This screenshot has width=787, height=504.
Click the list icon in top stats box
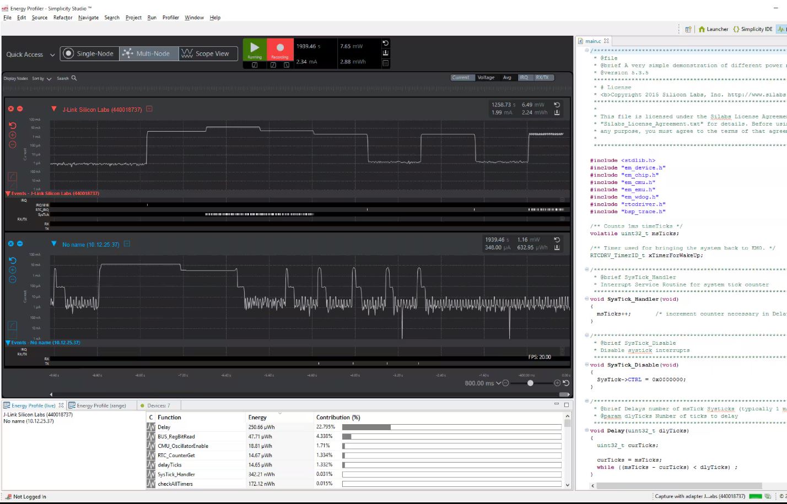(x=385, y=63)
